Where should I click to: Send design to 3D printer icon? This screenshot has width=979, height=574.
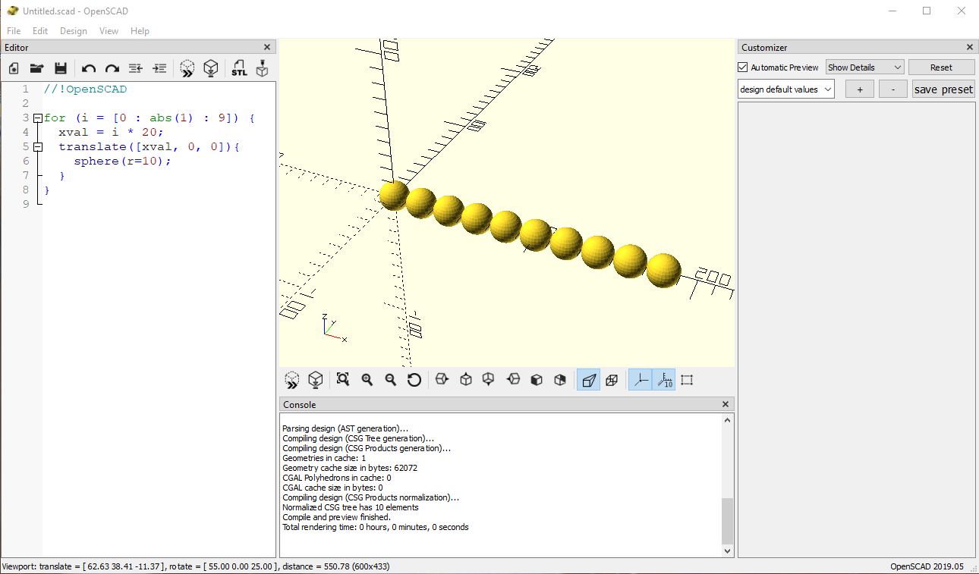click(x=262, y=68)
